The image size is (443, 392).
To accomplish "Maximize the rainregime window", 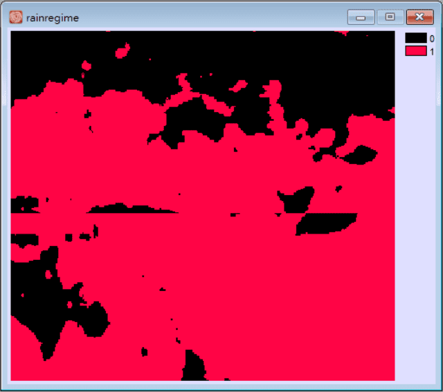I will [x=390, y=17].
